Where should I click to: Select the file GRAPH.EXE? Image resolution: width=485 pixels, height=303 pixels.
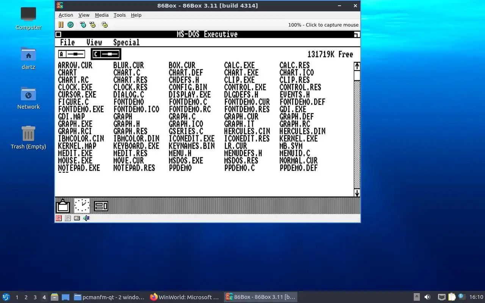[75, 124]
